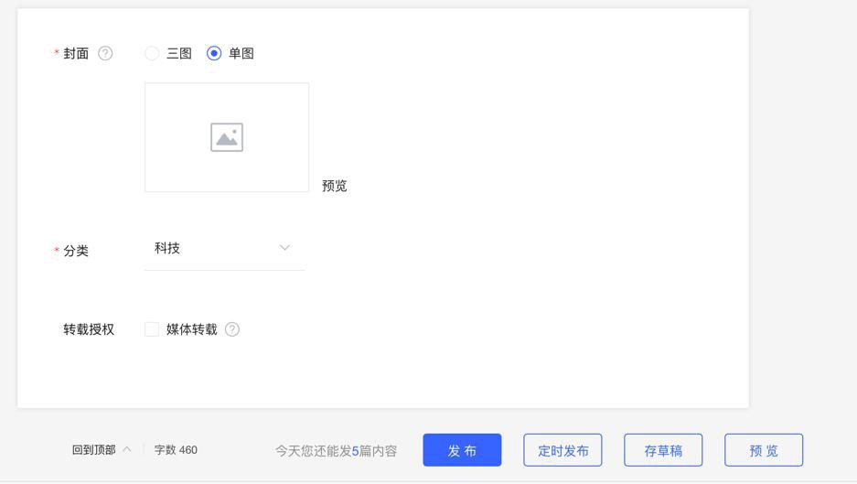Image resolution: width=857 pixels, height=484 pixels.
Task: Click the 发布 publish button
Action: pyautogui.click(x=462, y=450)
